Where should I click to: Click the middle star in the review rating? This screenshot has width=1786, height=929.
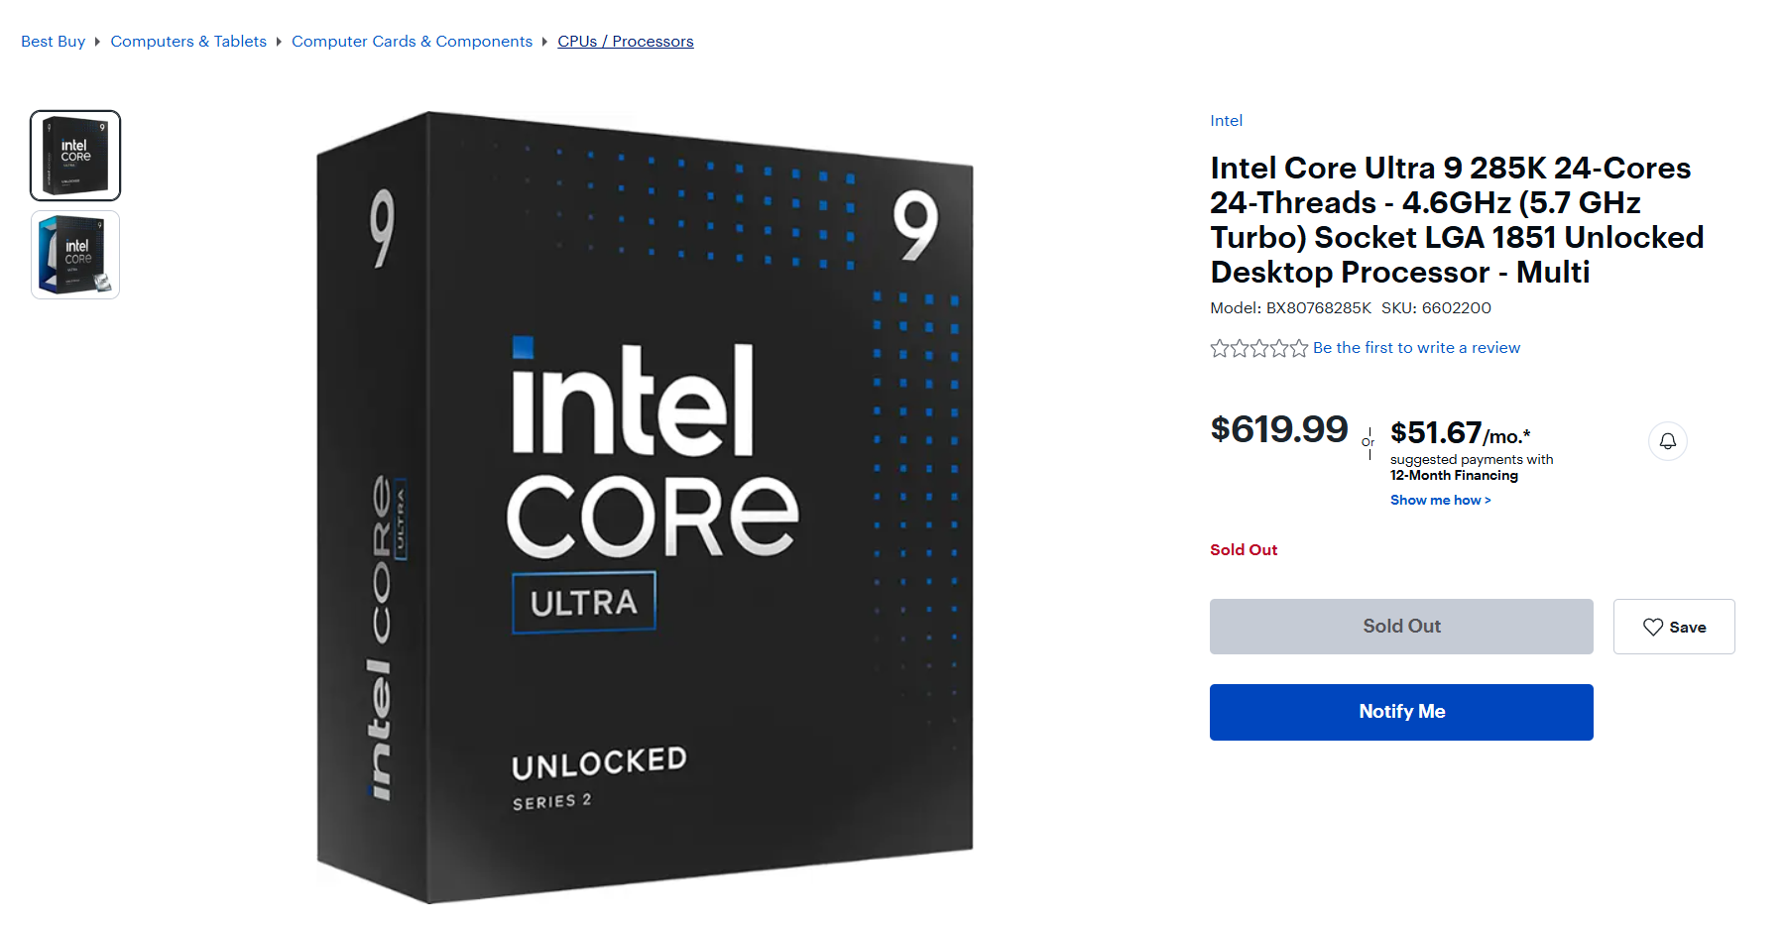pyautogui.click(x=1259, y=348)
